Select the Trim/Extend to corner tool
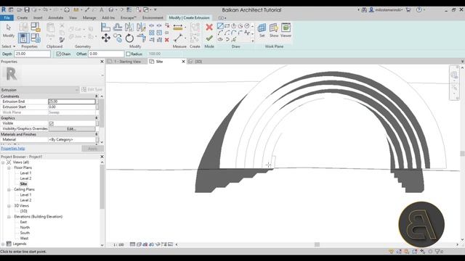Viewport: 465px width, 261px height. click(x=141, y=38)
